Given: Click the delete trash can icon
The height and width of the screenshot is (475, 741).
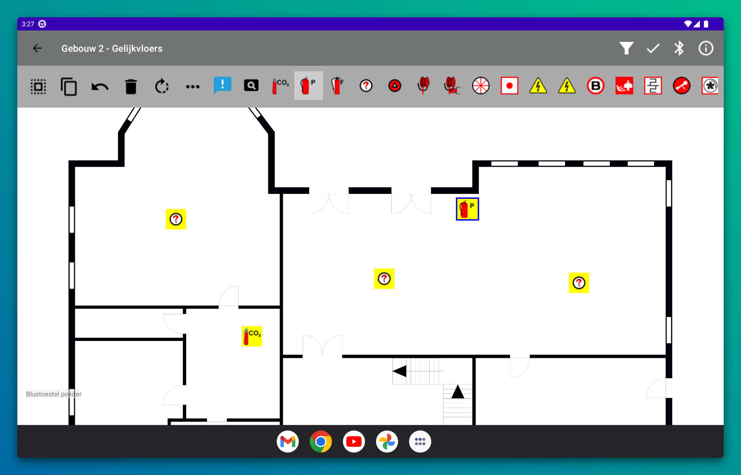Looking at the screenshot, I should (x=131, y=86).
